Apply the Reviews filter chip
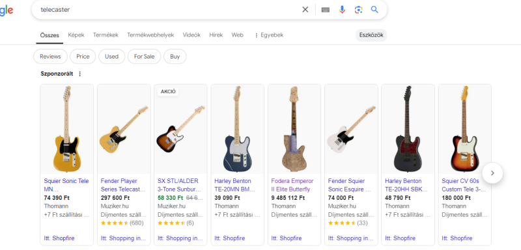Screen dimensions: 521x250 tap(50, 57)
